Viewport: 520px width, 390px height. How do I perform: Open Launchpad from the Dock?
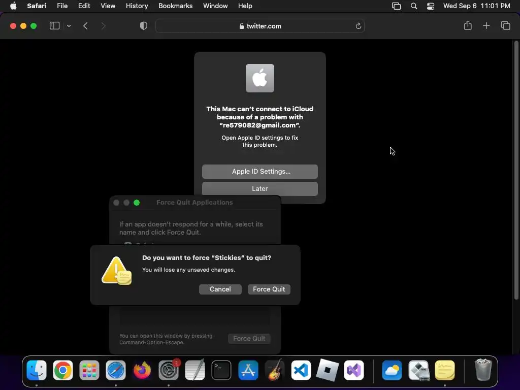[89, 370]
